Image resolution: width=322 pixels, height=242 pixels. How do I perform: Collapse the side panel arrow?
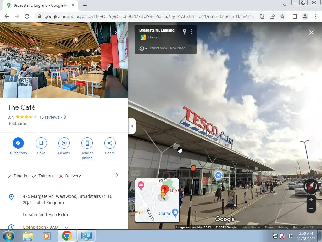pos(132,126)
